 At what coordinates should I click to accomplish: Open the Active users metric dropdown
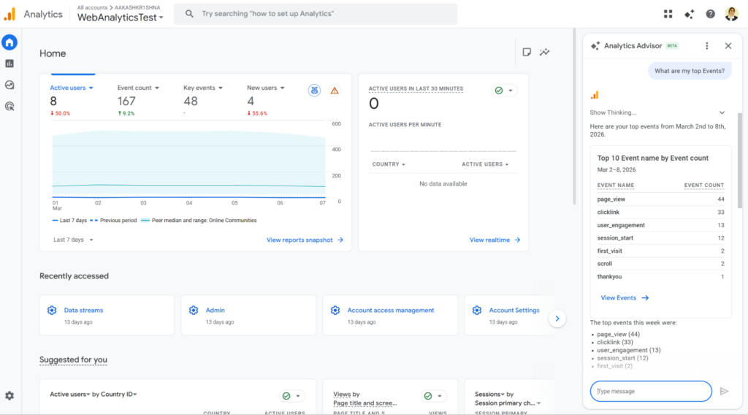tap(72, 88)
